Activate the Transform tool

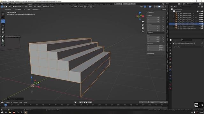click(x=3, y=32)
